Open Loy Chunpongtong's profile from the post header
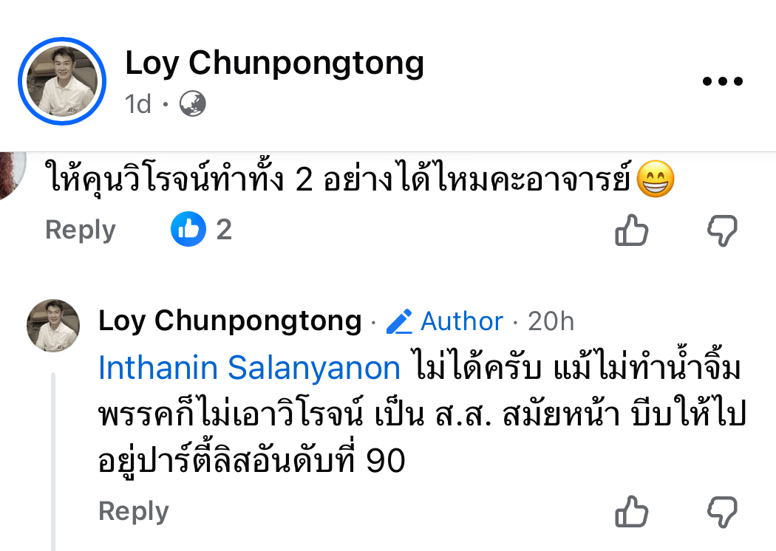 274,64
